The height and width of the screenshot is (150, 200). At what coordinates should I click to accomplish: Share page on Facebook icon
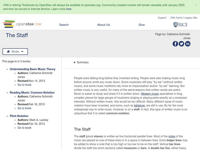[175, 44]
